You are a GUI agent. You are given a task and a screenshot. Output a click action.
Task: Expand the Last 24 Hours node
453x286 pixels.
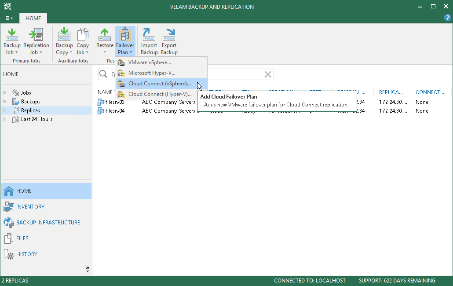pyautogui.click(x=5, y=119)
